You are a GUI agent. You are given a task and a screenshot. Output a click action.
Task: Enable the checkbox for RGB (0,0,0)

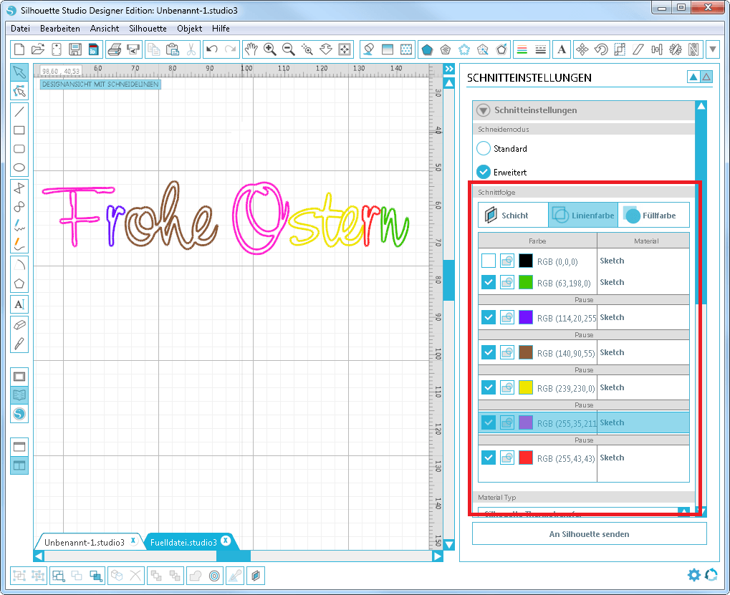point(488,261)
